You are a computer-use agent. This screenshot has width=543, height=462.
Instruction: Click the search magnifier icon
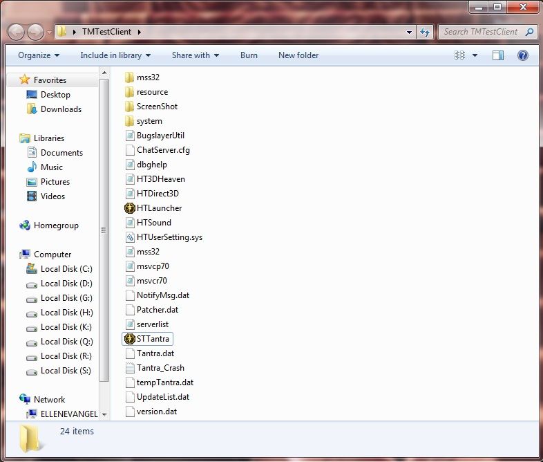(529, 32)
